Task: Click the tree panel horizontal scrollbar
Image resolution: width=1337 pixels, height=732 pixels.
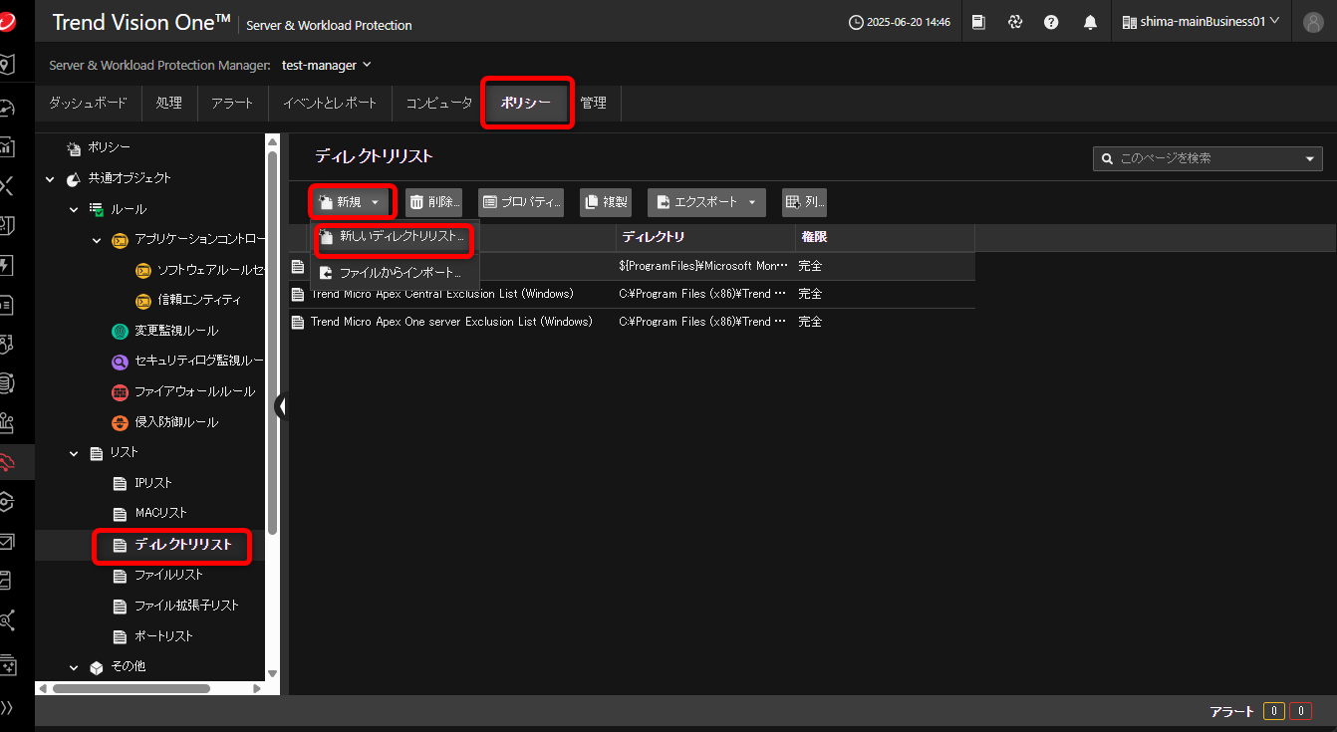Action: coord(130,688)
